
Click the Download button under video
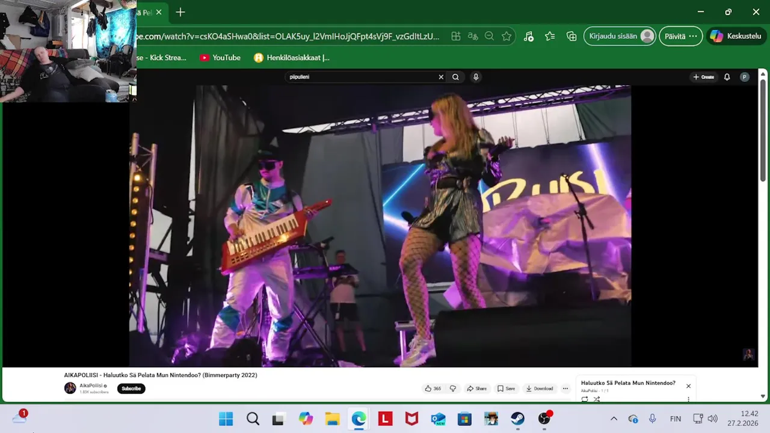[x=540, y=388]
